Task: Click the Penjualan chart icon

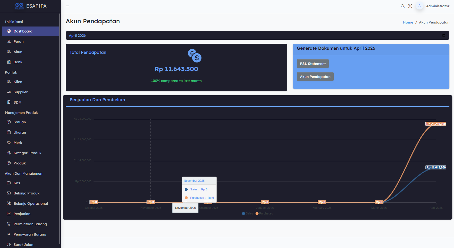Action: [x=9, y=214]
